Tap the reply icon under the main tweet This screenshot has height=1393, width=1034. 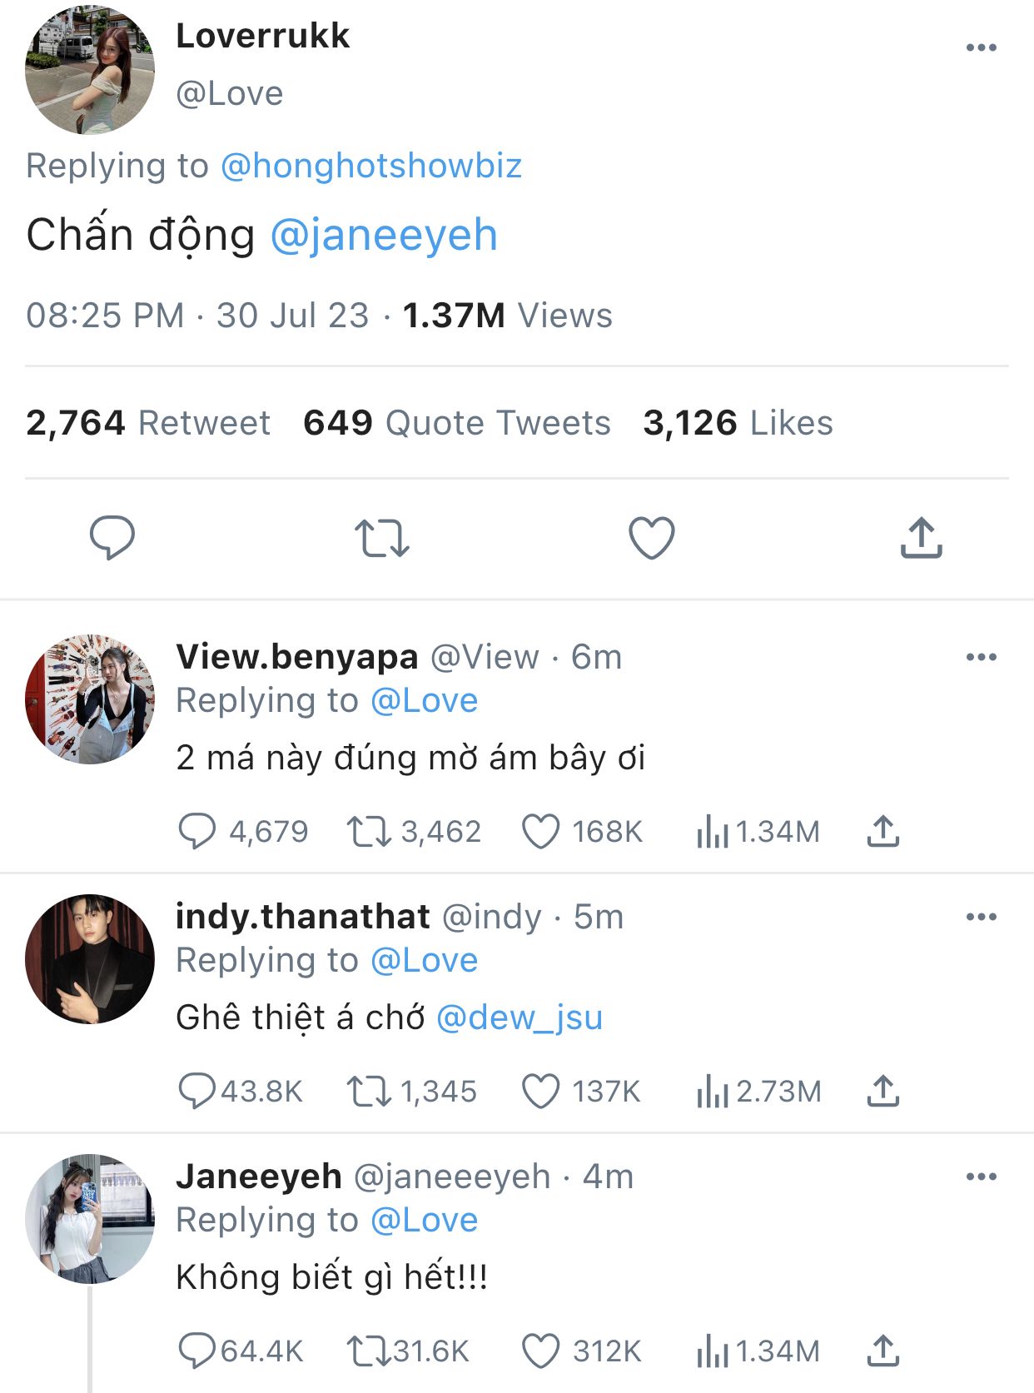click(x=112, y=537)
